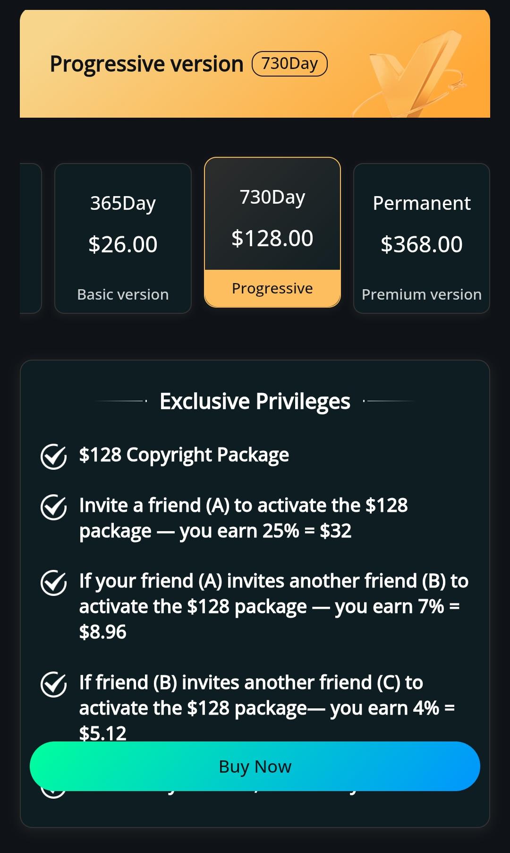Viewport: 510px width, 853px height.
Task: Click the golden V logo in banner
Action: point(416,76)
